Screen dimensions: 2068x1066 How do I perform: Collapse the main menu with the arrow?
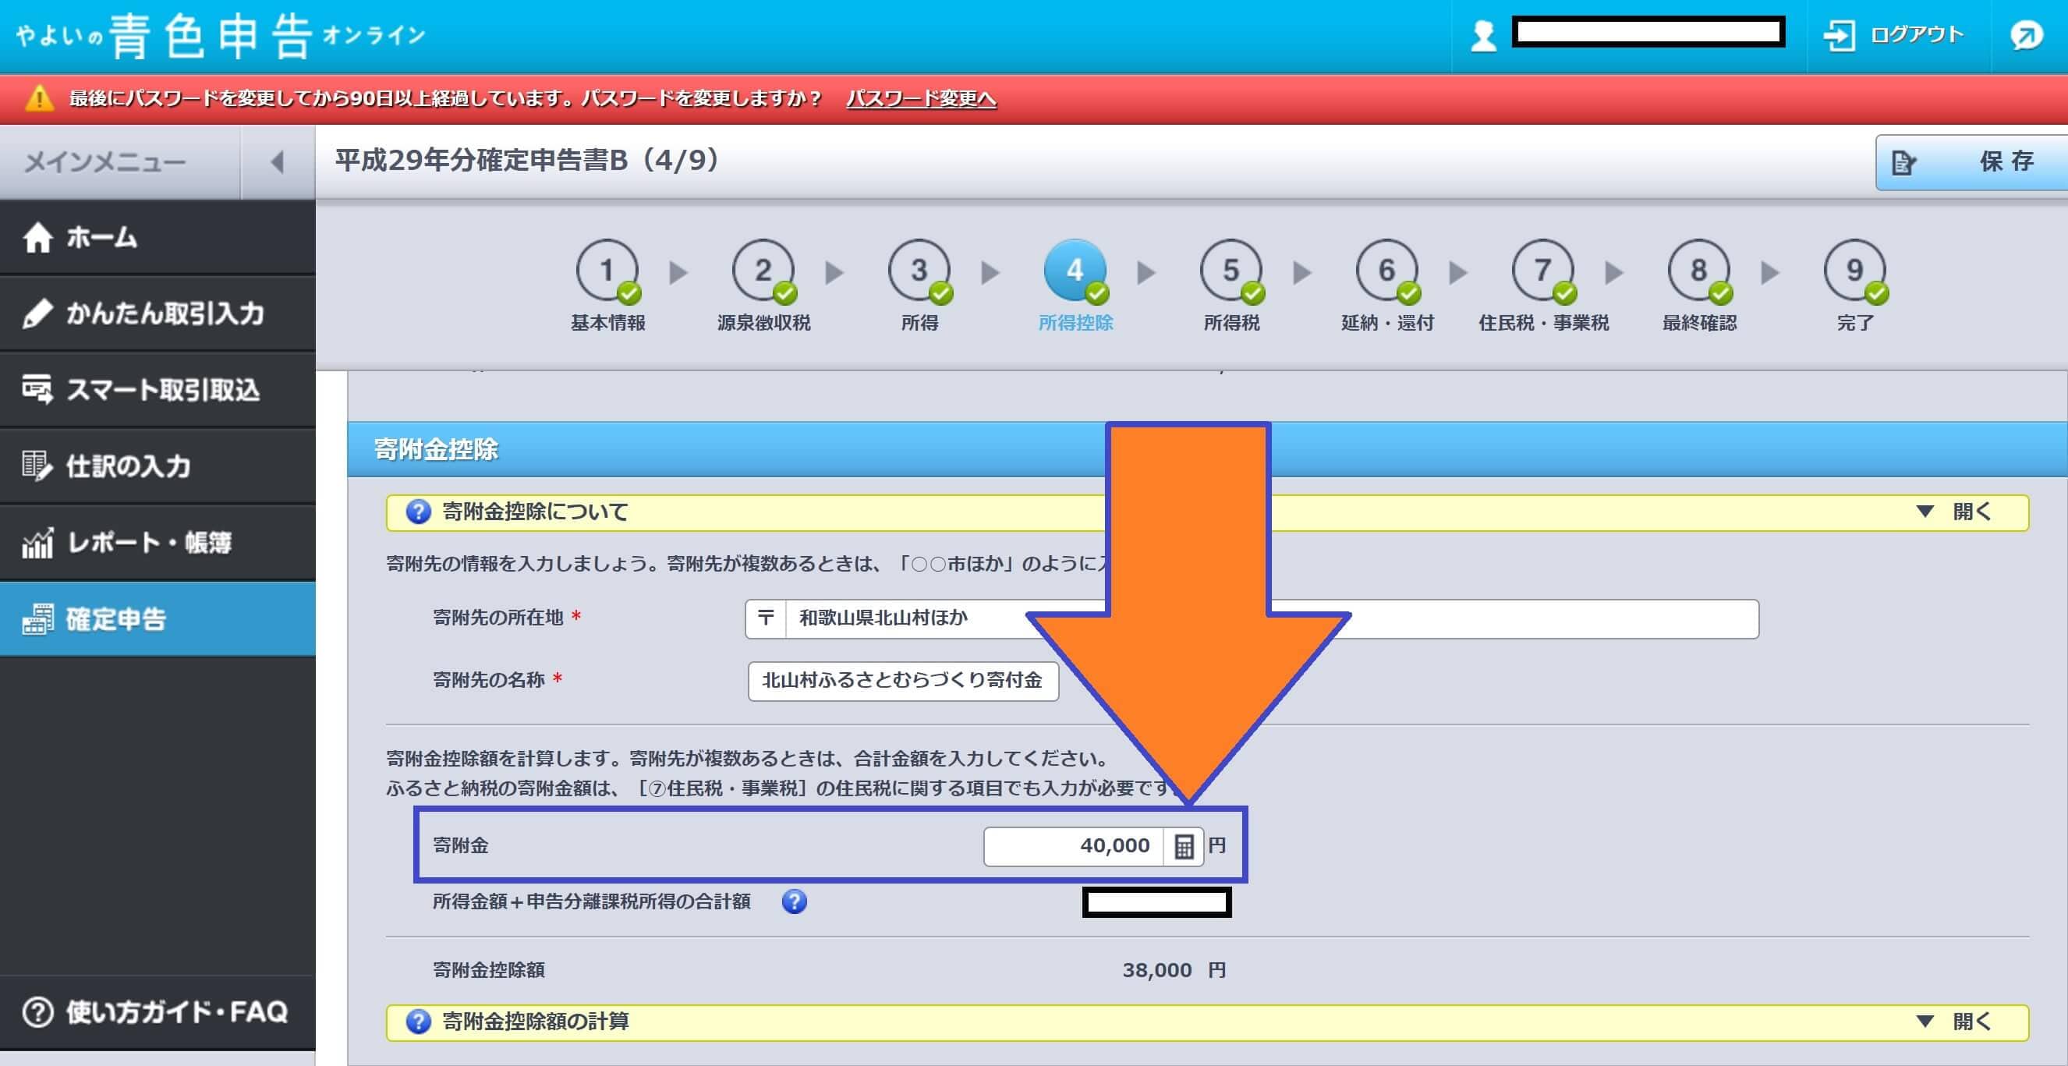[278, 162]
